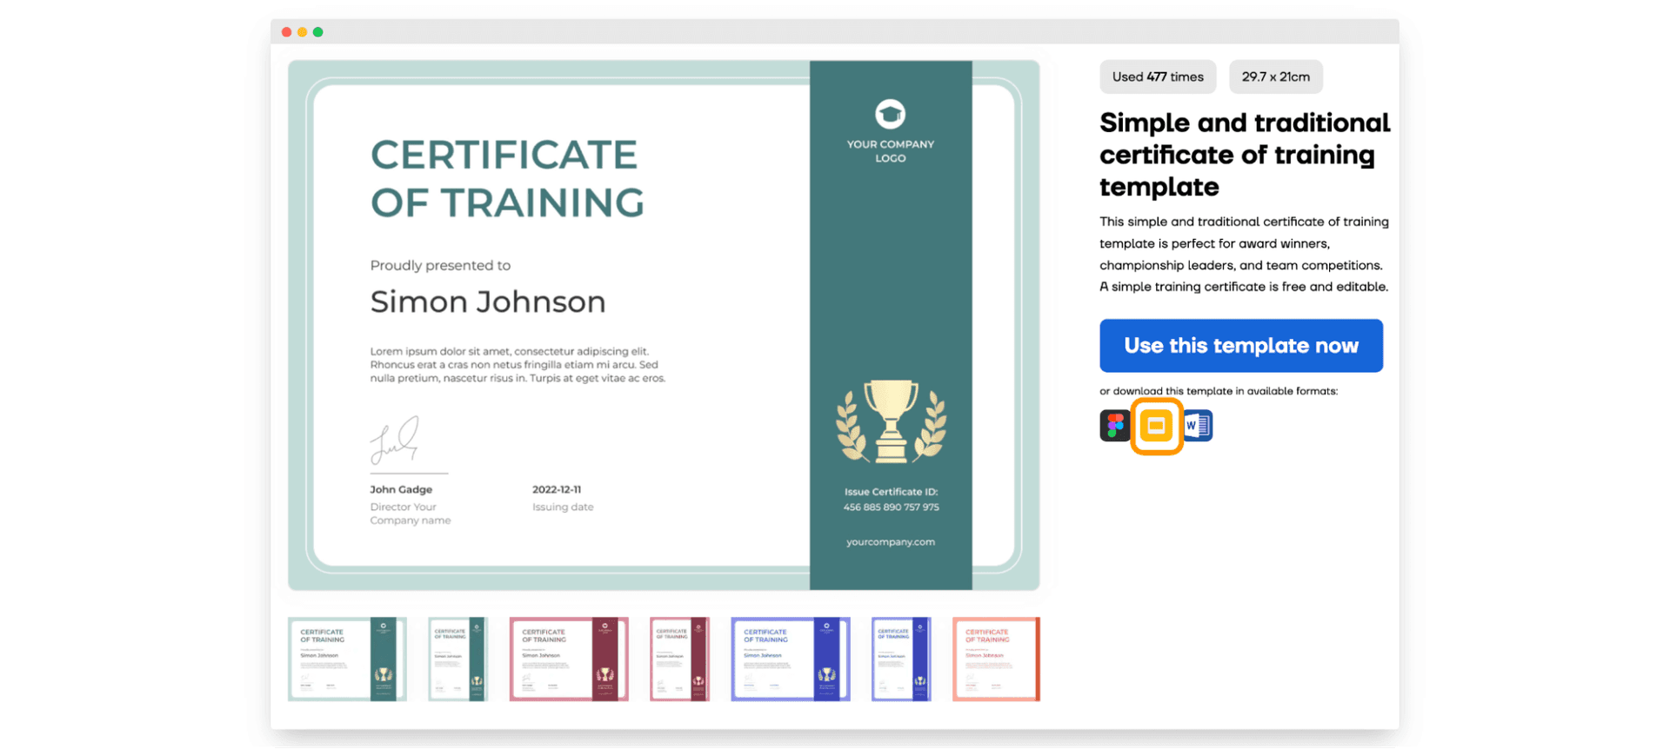This screenshot has height=749, width=1670.
Task: Maximize the window with green button
Action: coord(317,32)
